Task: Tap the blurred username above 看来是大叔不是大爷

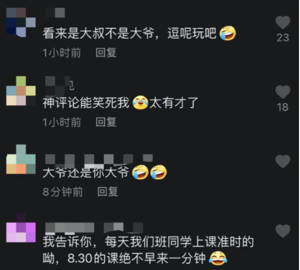Action: 55,12
